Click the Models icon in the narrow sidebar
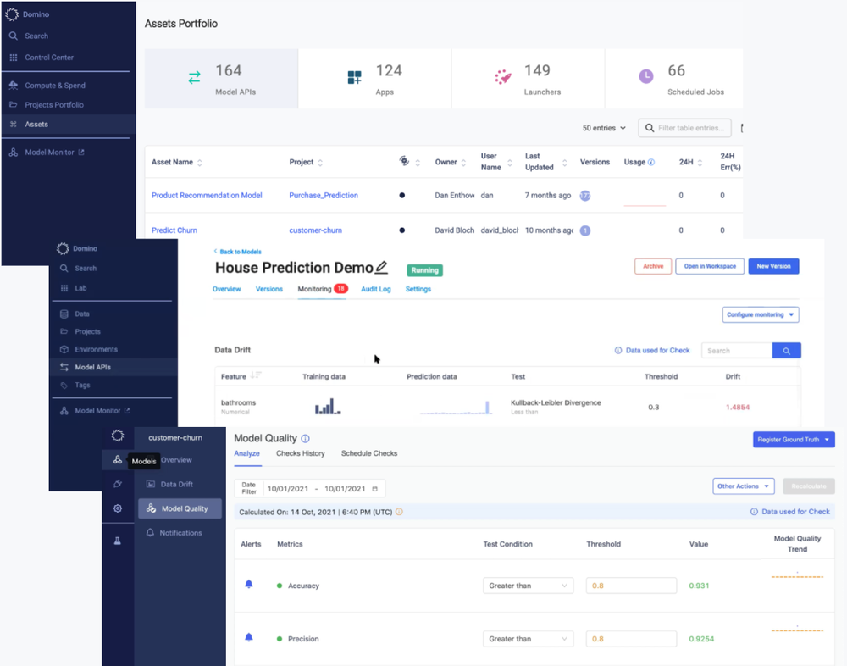Viewport: 847px width, 666px height. [x=117, y=460]
